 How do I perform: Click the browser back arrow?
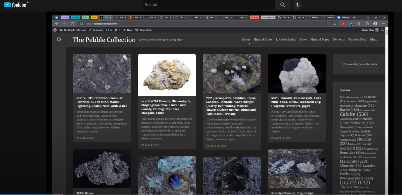point(57,24)
